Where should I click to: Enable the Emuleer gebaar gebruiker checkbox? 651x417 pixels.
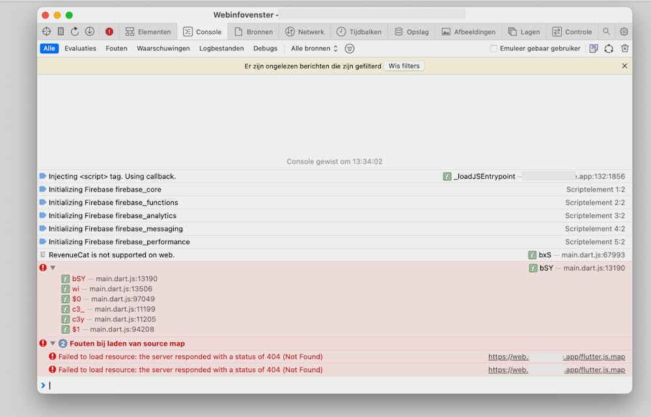(493, 48)
